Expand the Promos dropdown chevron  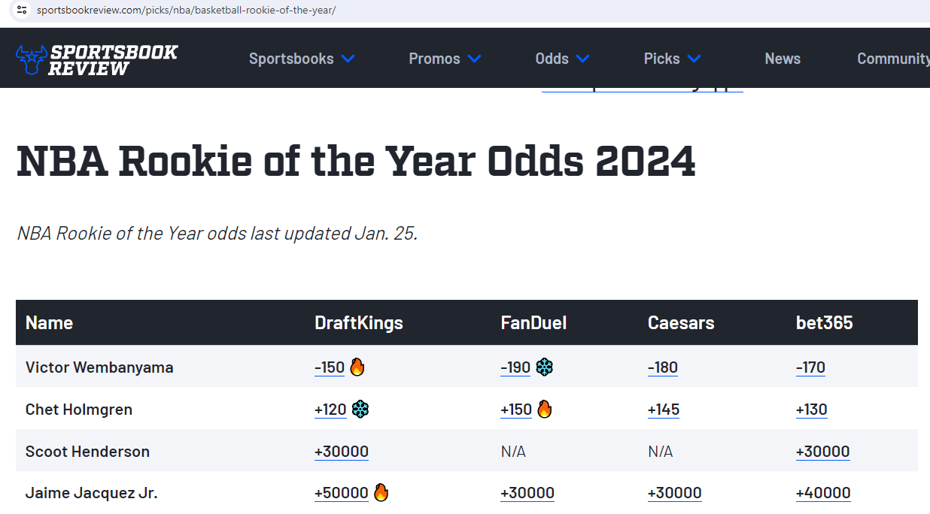tap(474, 59)
